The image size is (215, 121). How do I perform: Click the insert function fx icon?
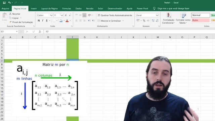(x=40, y=32)
